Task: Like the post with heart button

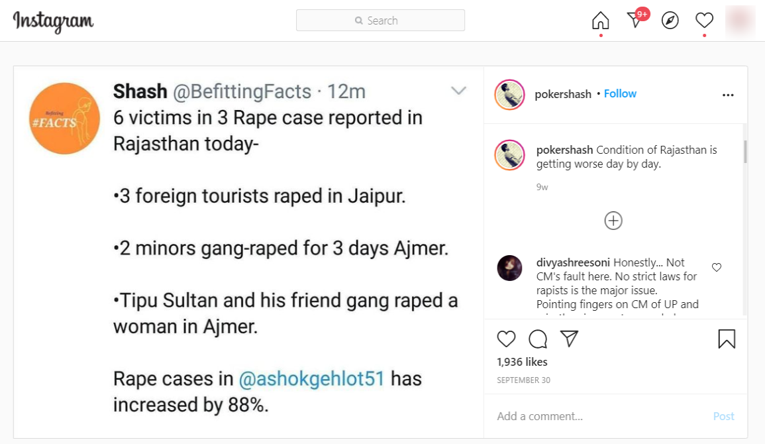Action: pyautogui.click(x=506, y=339)
